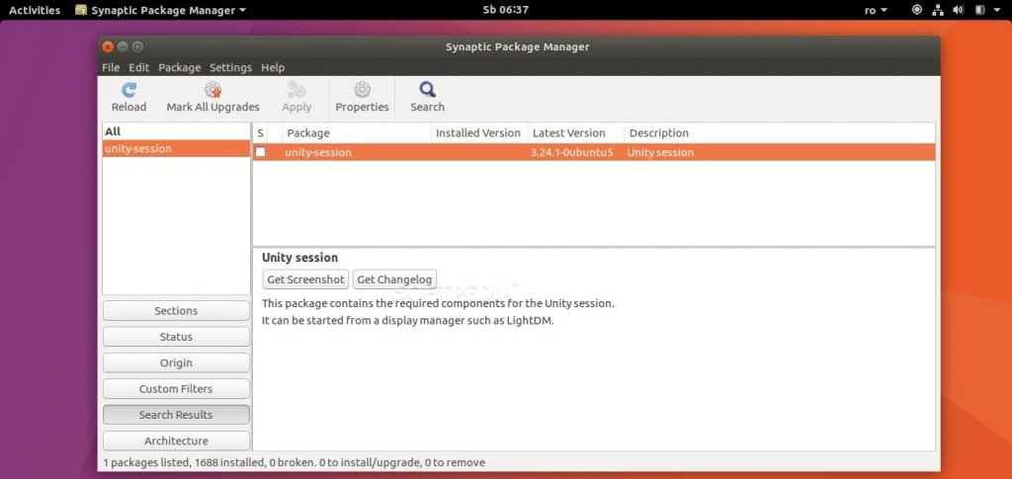Click the Mark All Upgrades icon
1012x479 pixels.
pyautogui.click(x=212, y=90)
